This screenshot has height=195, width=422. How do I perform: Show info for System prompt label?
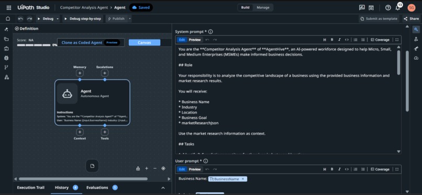(x=210, y=32)
